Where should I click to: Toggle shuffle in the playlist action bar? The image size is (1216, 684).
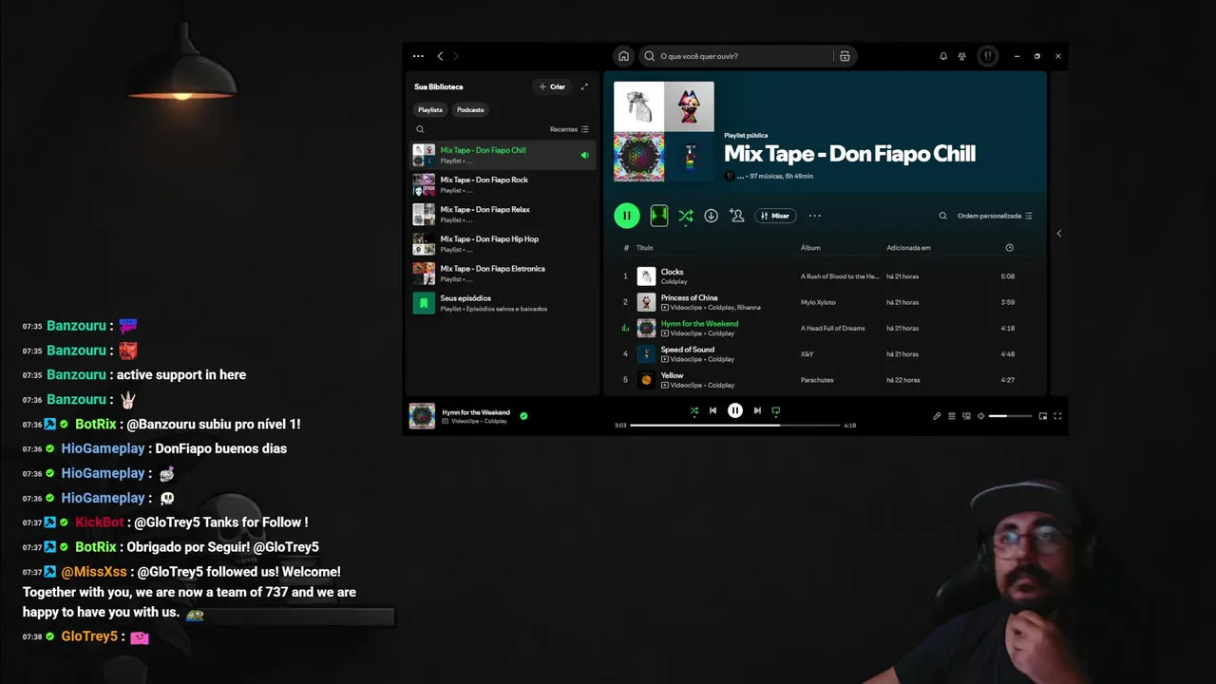(685, 216)
